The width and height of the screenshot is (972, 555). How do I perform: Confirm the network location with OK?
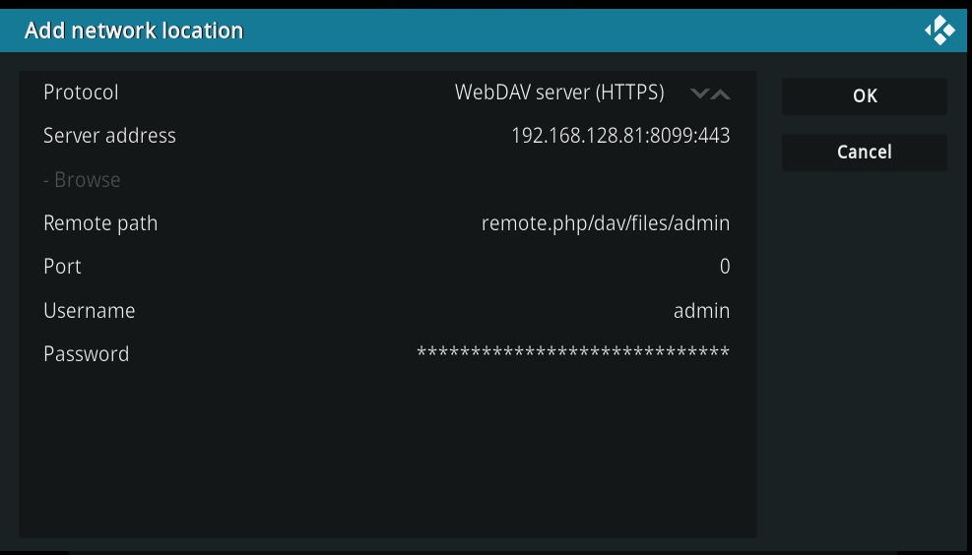coord(864,96)
